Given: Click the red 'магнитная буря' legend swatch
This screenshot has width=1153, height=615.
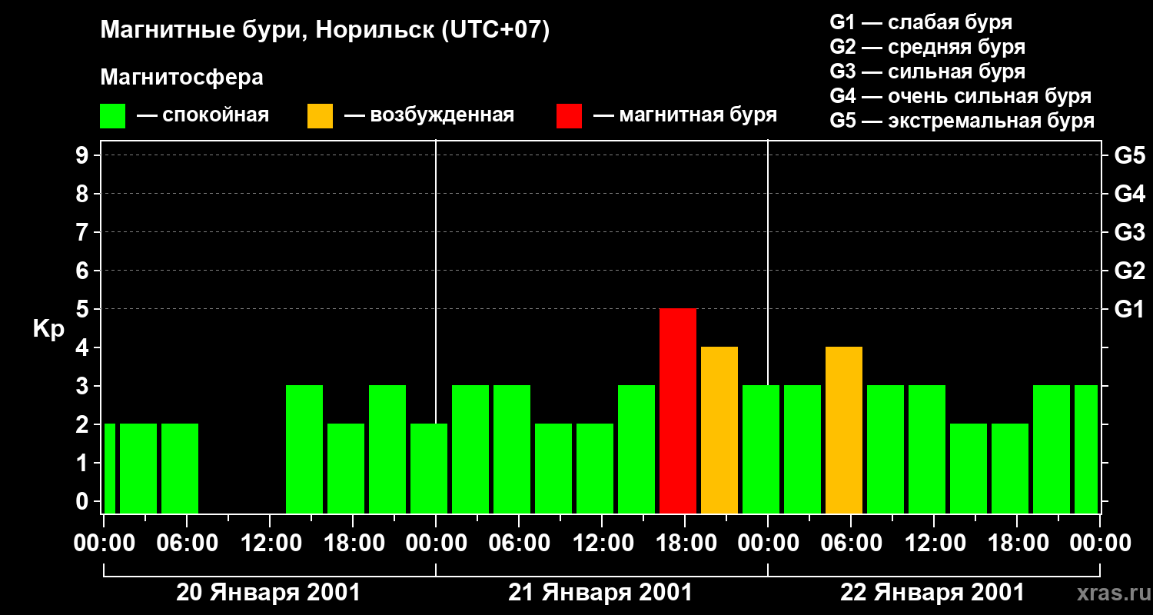Looking at the screenshot, I should [569, 116].
